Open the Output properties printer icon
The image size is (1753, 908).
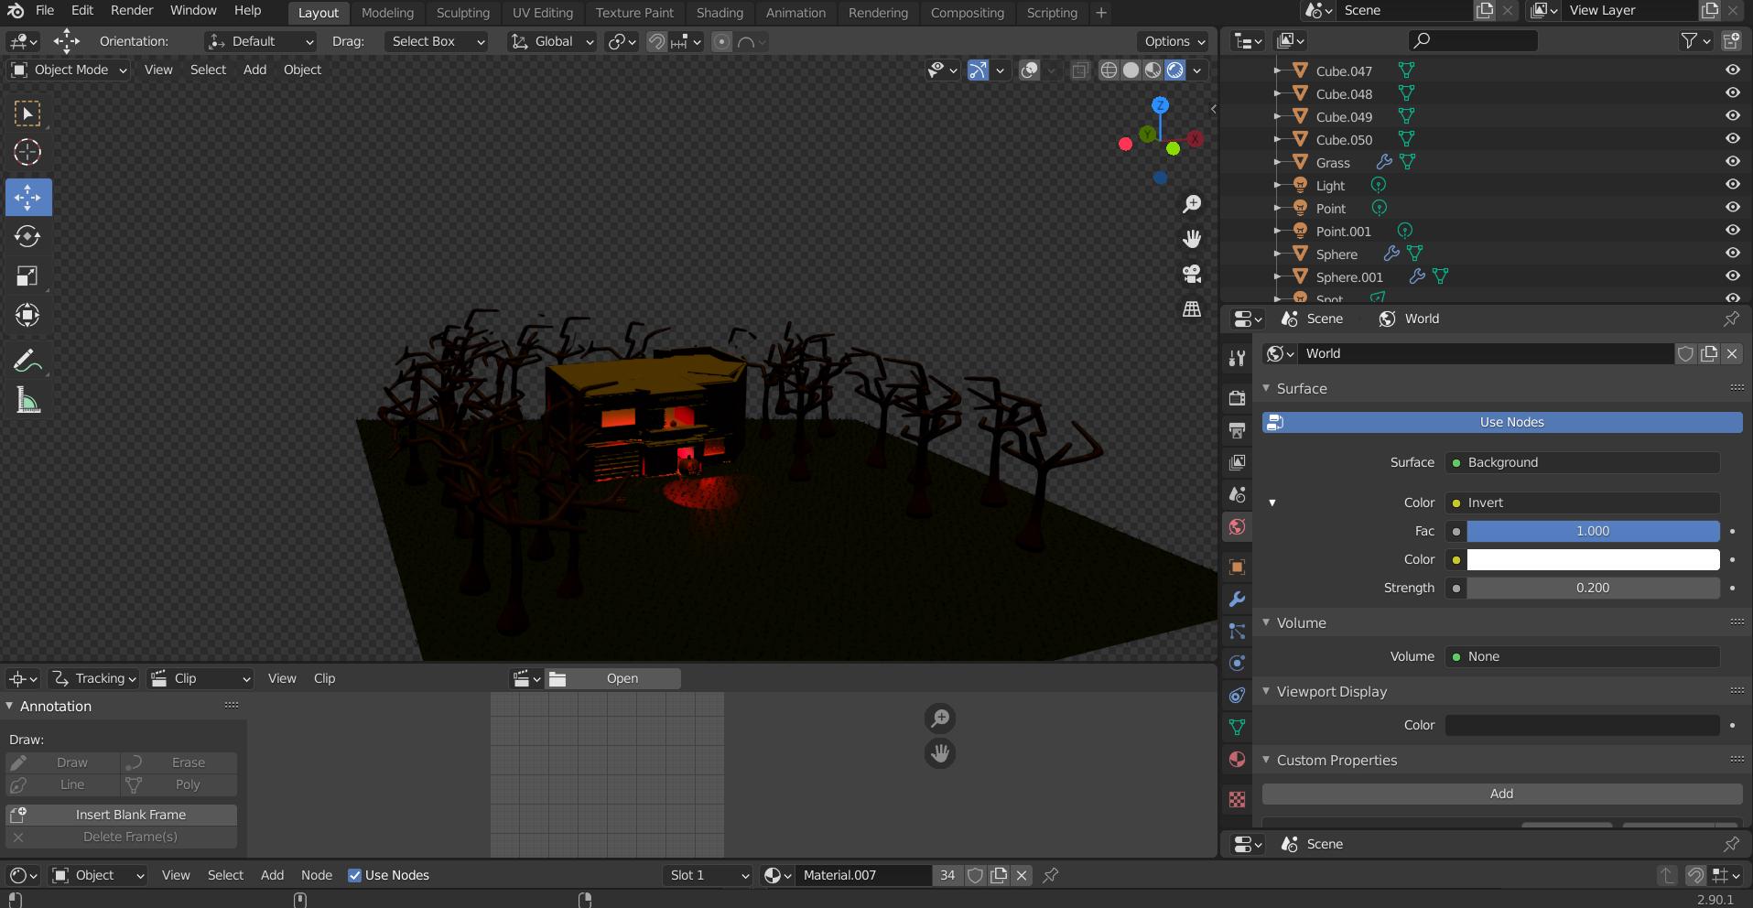click(x=1237, y=429)
